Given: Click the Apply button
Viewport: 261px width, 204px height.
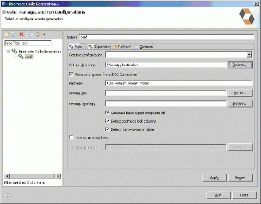Looking at the screenshot, I should (214, 177).
